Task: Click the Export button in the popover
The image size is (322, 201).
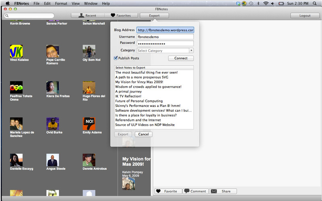Action: (123, 135)
